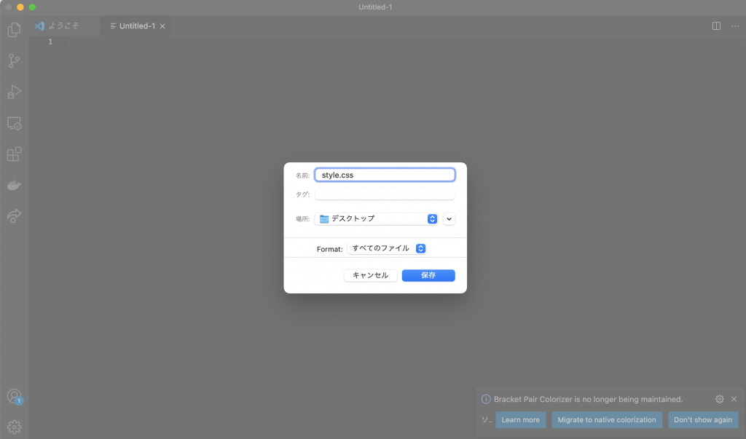Open the editor More Actions menu

pos(734,26)
